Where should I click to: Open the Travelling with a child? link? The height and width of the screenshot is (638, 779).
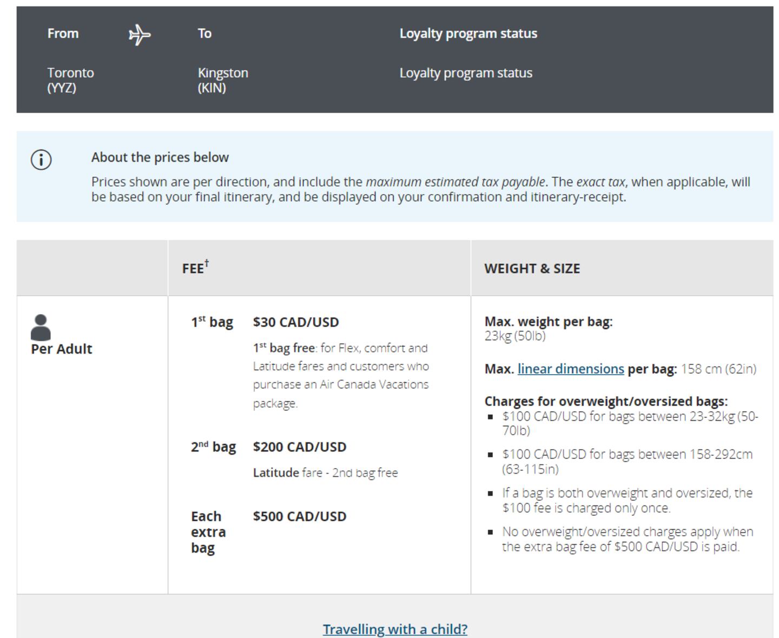click(x=395, y=629)
